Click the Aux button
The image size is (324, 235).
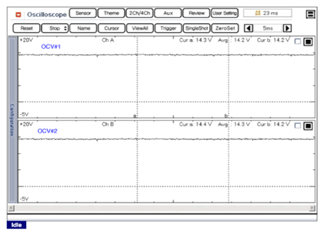[168, 13]
